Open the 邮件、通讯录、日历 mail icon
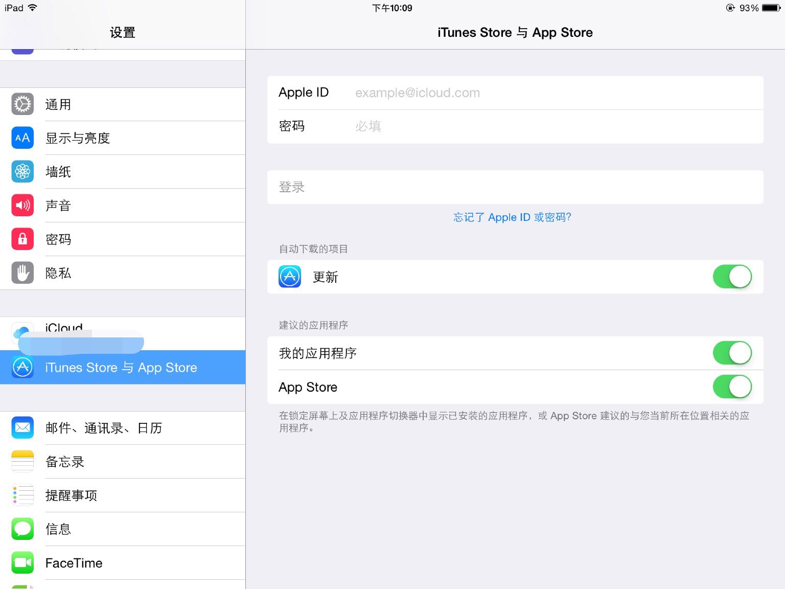 click(22, 428)
